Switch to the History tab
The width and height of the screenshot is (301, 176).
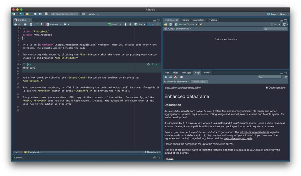tap(185, 20)
